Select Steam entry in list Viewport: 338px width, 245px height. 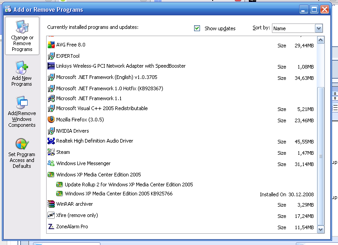[x=181, y=152]
